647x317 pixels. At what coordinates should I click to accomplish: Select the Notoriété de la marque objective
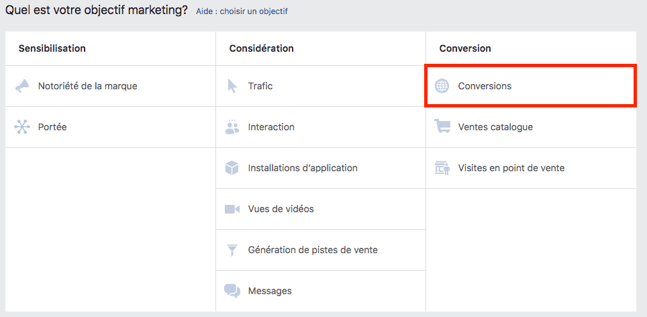(x=88, y=86)
